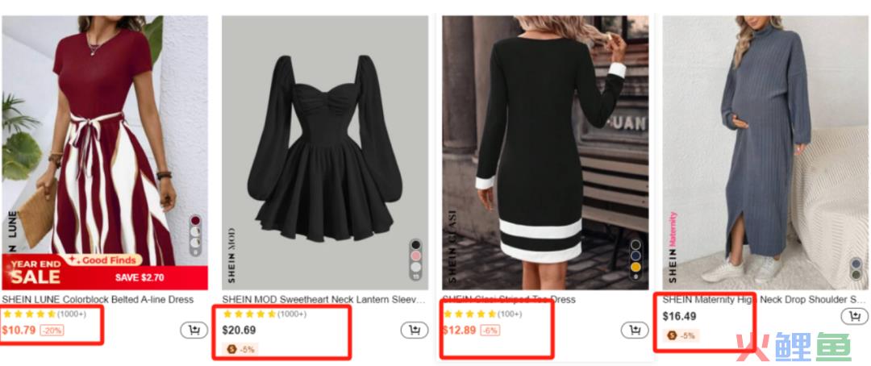Viewport: 871px width, 366px height.
Task: Click the Good Finds tag
Action: point(104,260)
